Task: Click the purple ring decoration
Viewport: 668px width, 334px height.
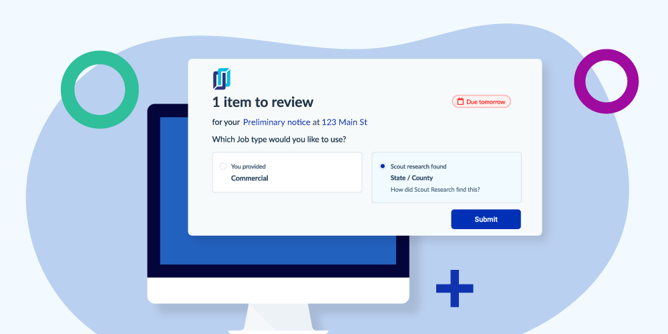Action: point(606,81)
